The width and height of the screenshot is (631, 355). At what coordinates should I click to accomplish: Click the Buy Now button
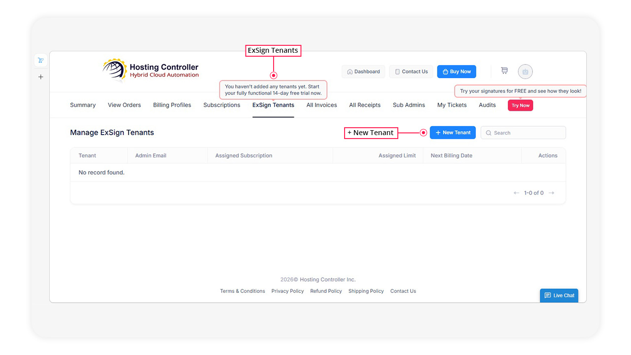456,71
